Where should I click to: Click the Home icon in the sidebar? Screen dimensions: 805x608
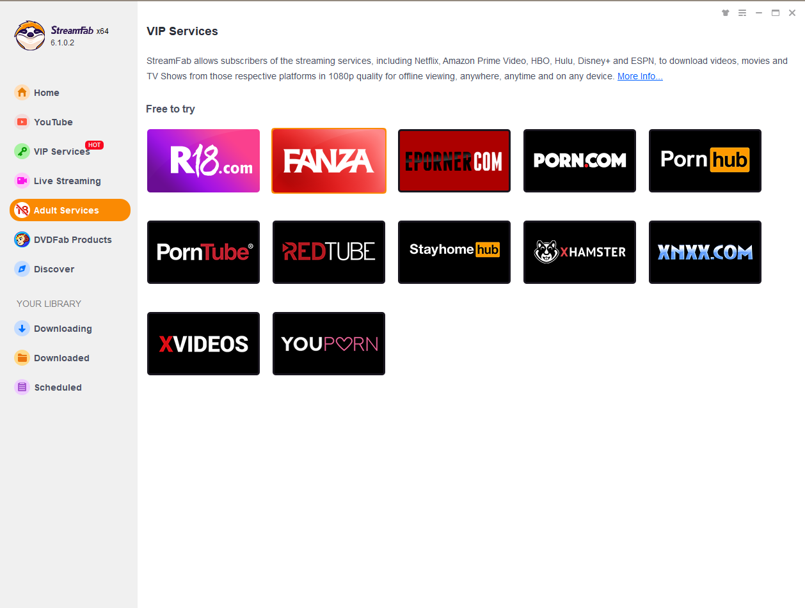pos(22,93)
